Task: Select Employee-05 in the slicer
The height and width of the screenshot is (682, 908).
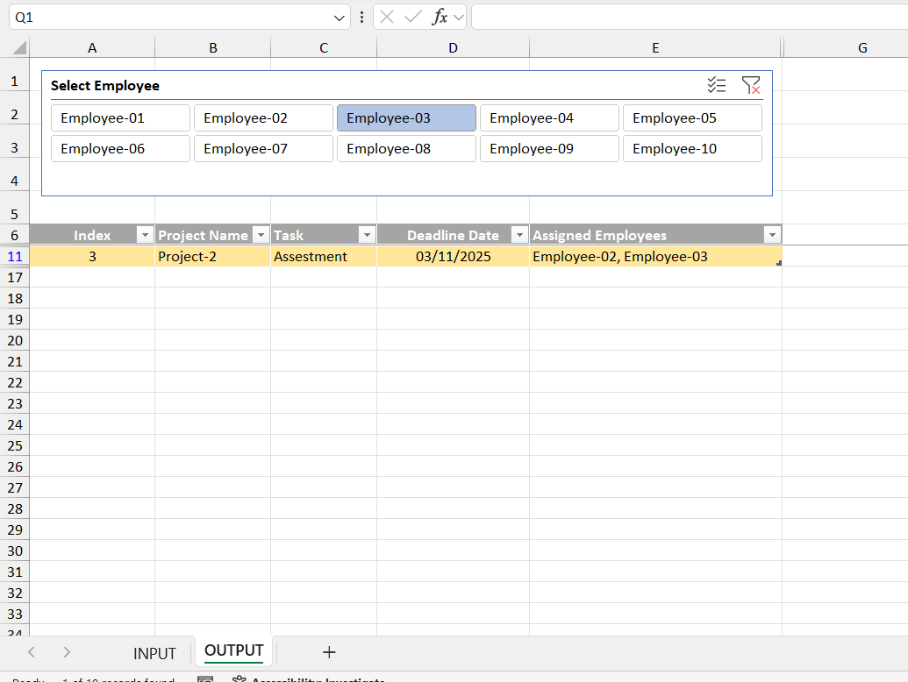Action: coord(692,118)
